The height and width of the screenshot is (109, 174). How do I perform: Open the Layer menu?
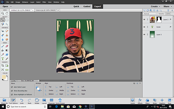click(32, 2)
